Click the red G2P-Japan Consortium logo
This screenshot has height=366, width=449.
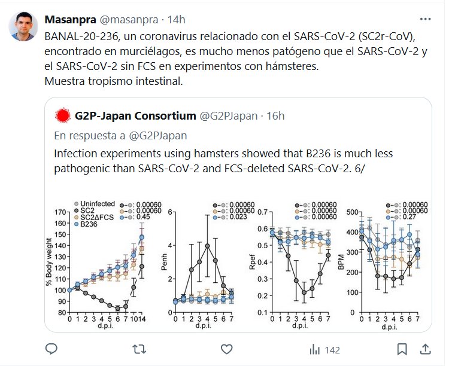[62, 115]
